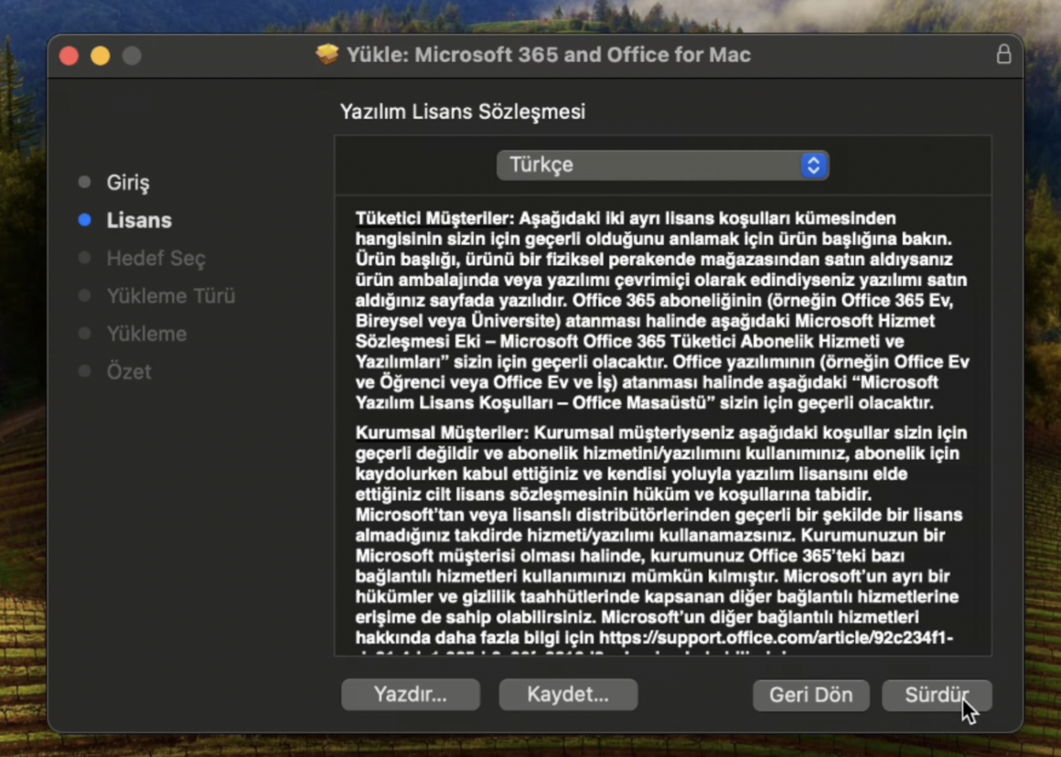Click the support.office.com URL in license text

777,638
